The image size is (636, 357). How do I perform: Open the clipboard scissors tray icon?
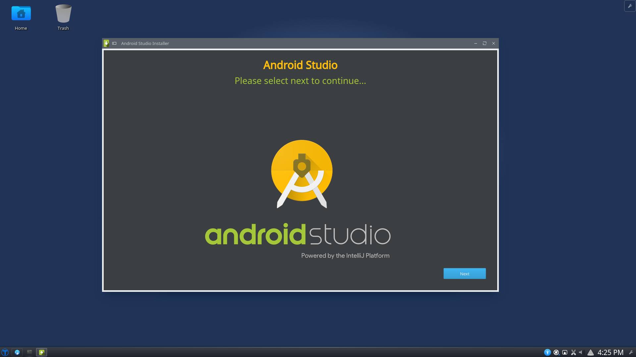coord(573,352)
